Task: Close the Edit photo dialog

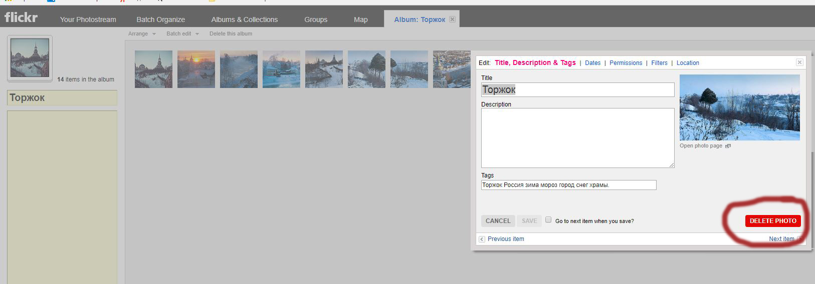Action: [799, 62]
